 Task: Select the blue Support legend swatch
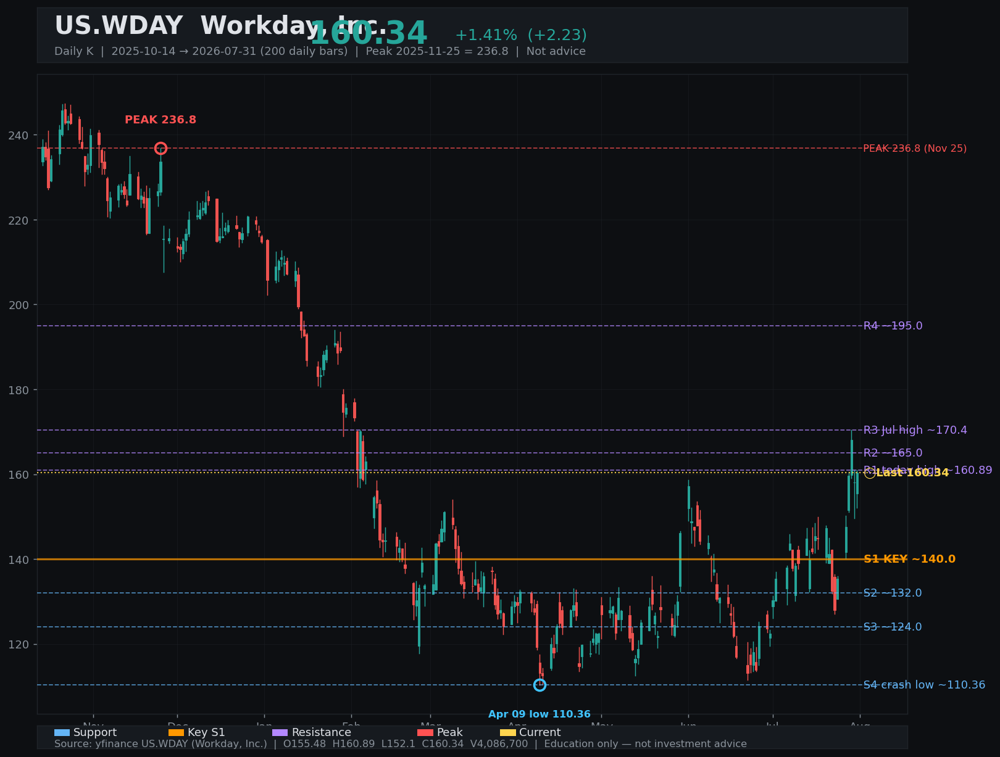click(62, 732)
